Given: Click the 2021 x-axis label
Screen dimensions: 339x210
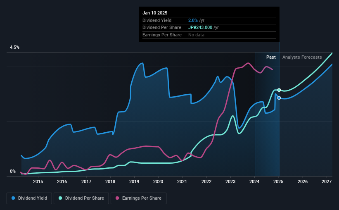Looking at the screenshot, I should tap(182, 181).
